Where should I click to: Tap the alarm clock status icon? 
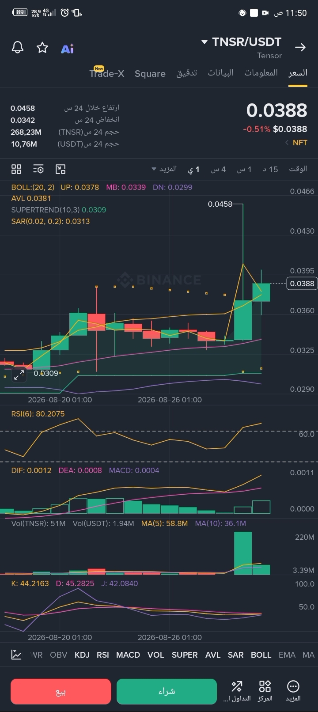pos(65,13)
